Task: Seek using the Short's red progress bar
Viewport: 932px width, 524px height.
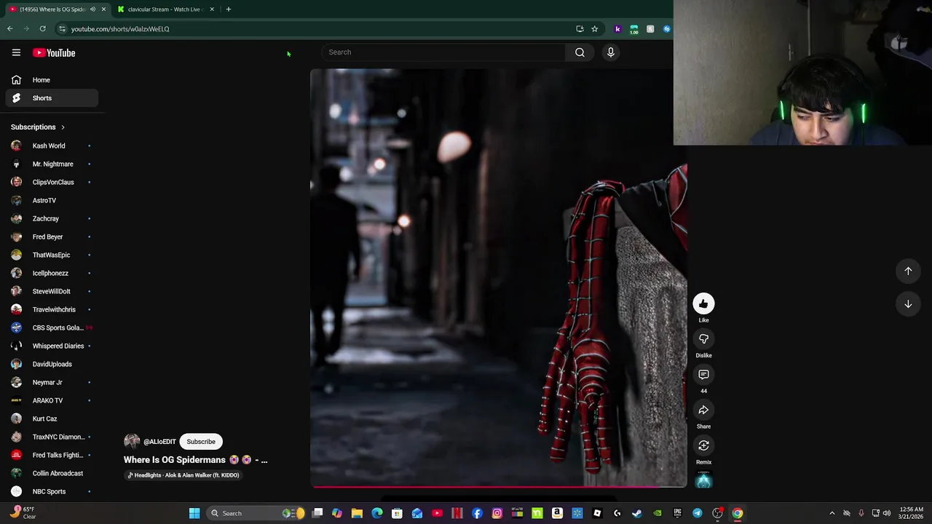Action: tap(498, 487)
